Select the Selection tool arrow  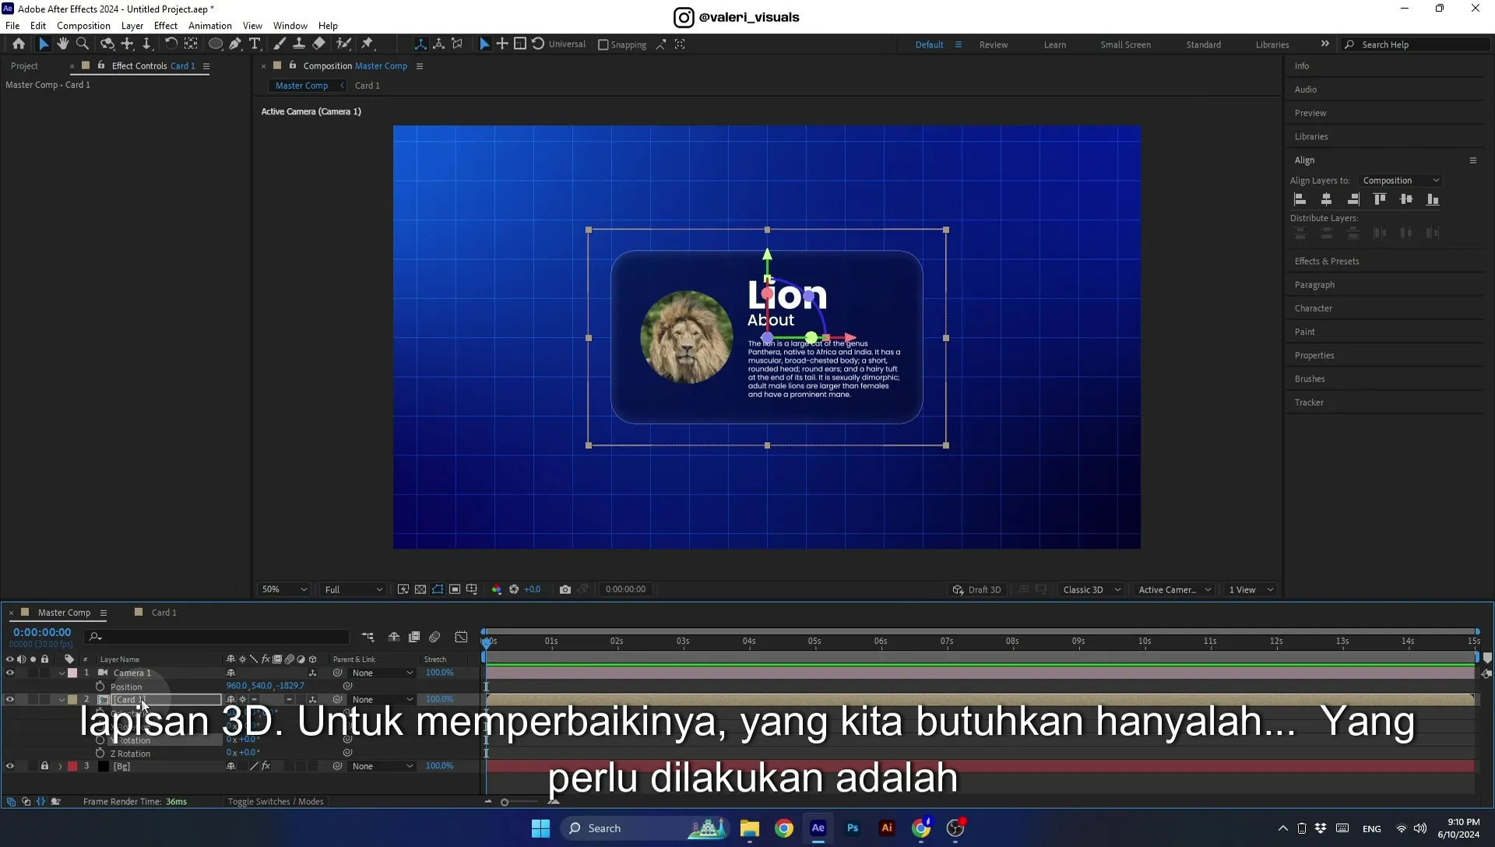pyautogui.click(x=44, y=44)
